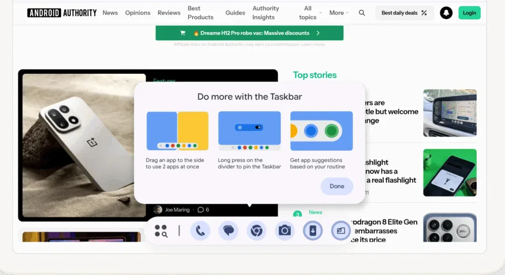505x275 pixels.
Task: Click the Android Authority logo
Action: click(x=62, y=13)
